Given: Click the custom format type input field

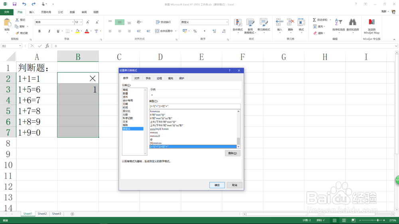Looking at the screenshot, I should (x=195, y=106).
